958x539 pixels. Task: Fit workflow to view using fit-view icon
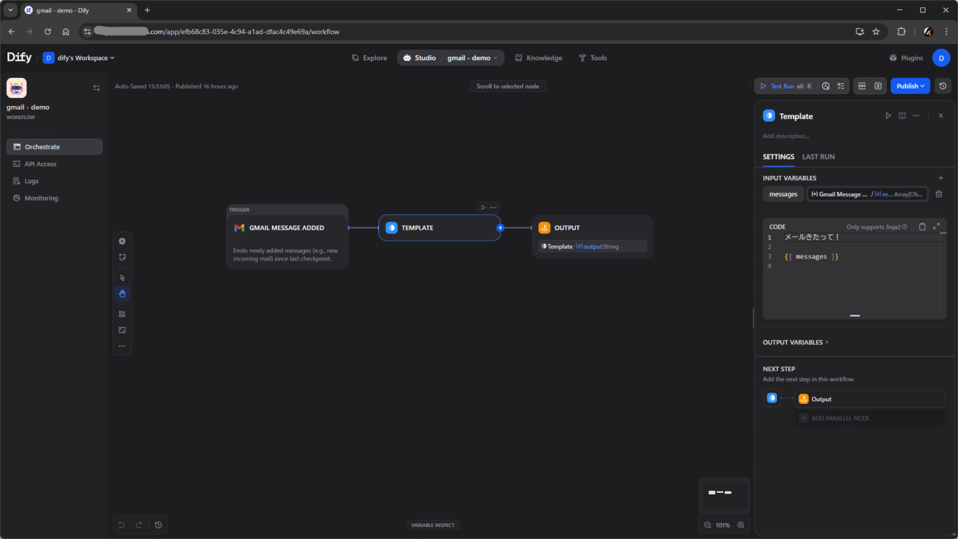pyautogui.click(x=122, y=330)
